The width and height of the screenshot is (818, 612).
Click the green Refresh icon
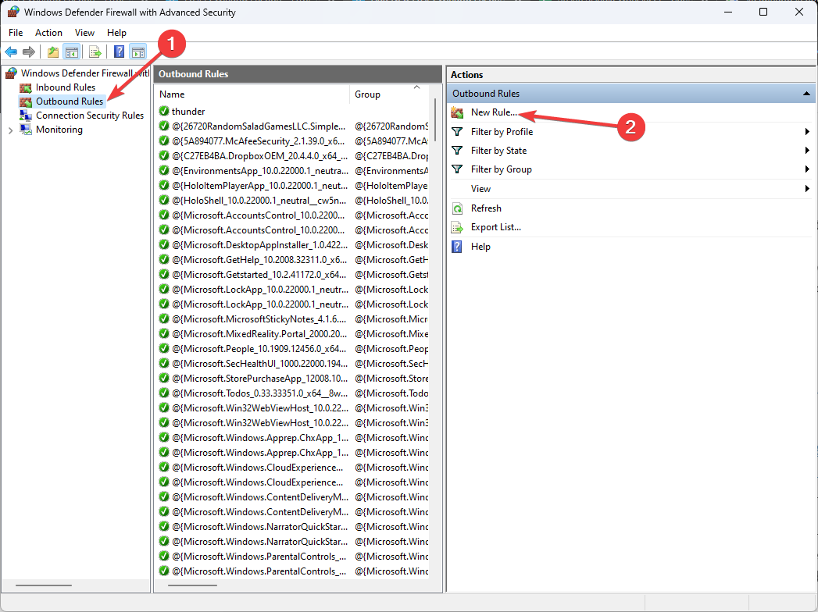click(458, 208)
